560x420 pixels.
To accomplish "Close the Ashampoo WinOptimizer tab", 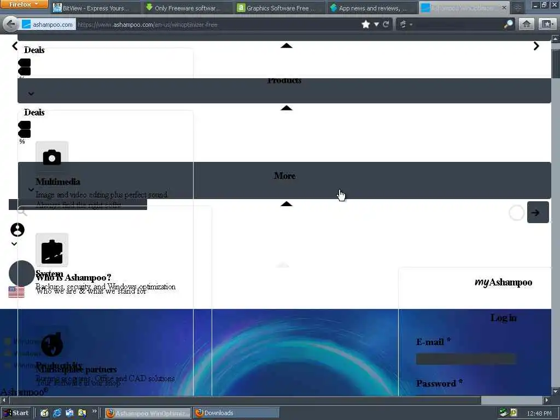I will (x=504, y=8).
